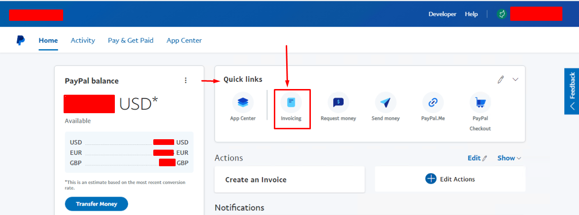The image size is (579, 215).
Task: Click the Transfer Money button
Action: click(x=96, y=204)
